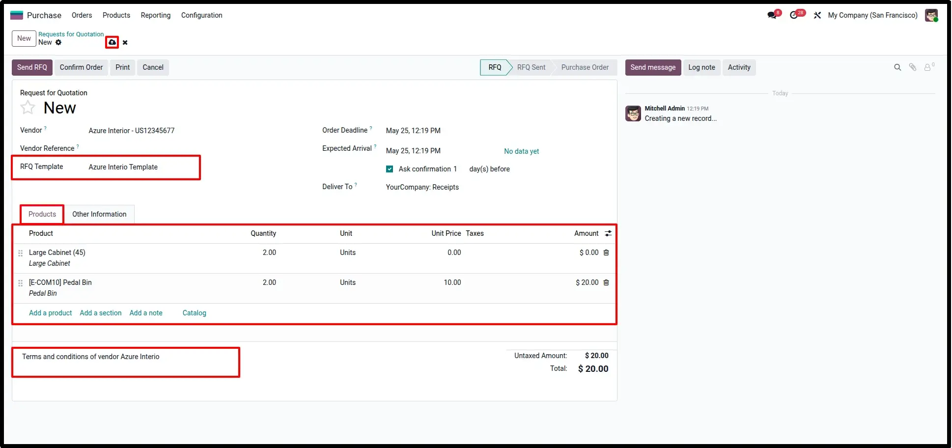Screen dimensions: 952x448
Task: Open the activities clock icon
Action: pyautogui.click(x=794, y=15)
